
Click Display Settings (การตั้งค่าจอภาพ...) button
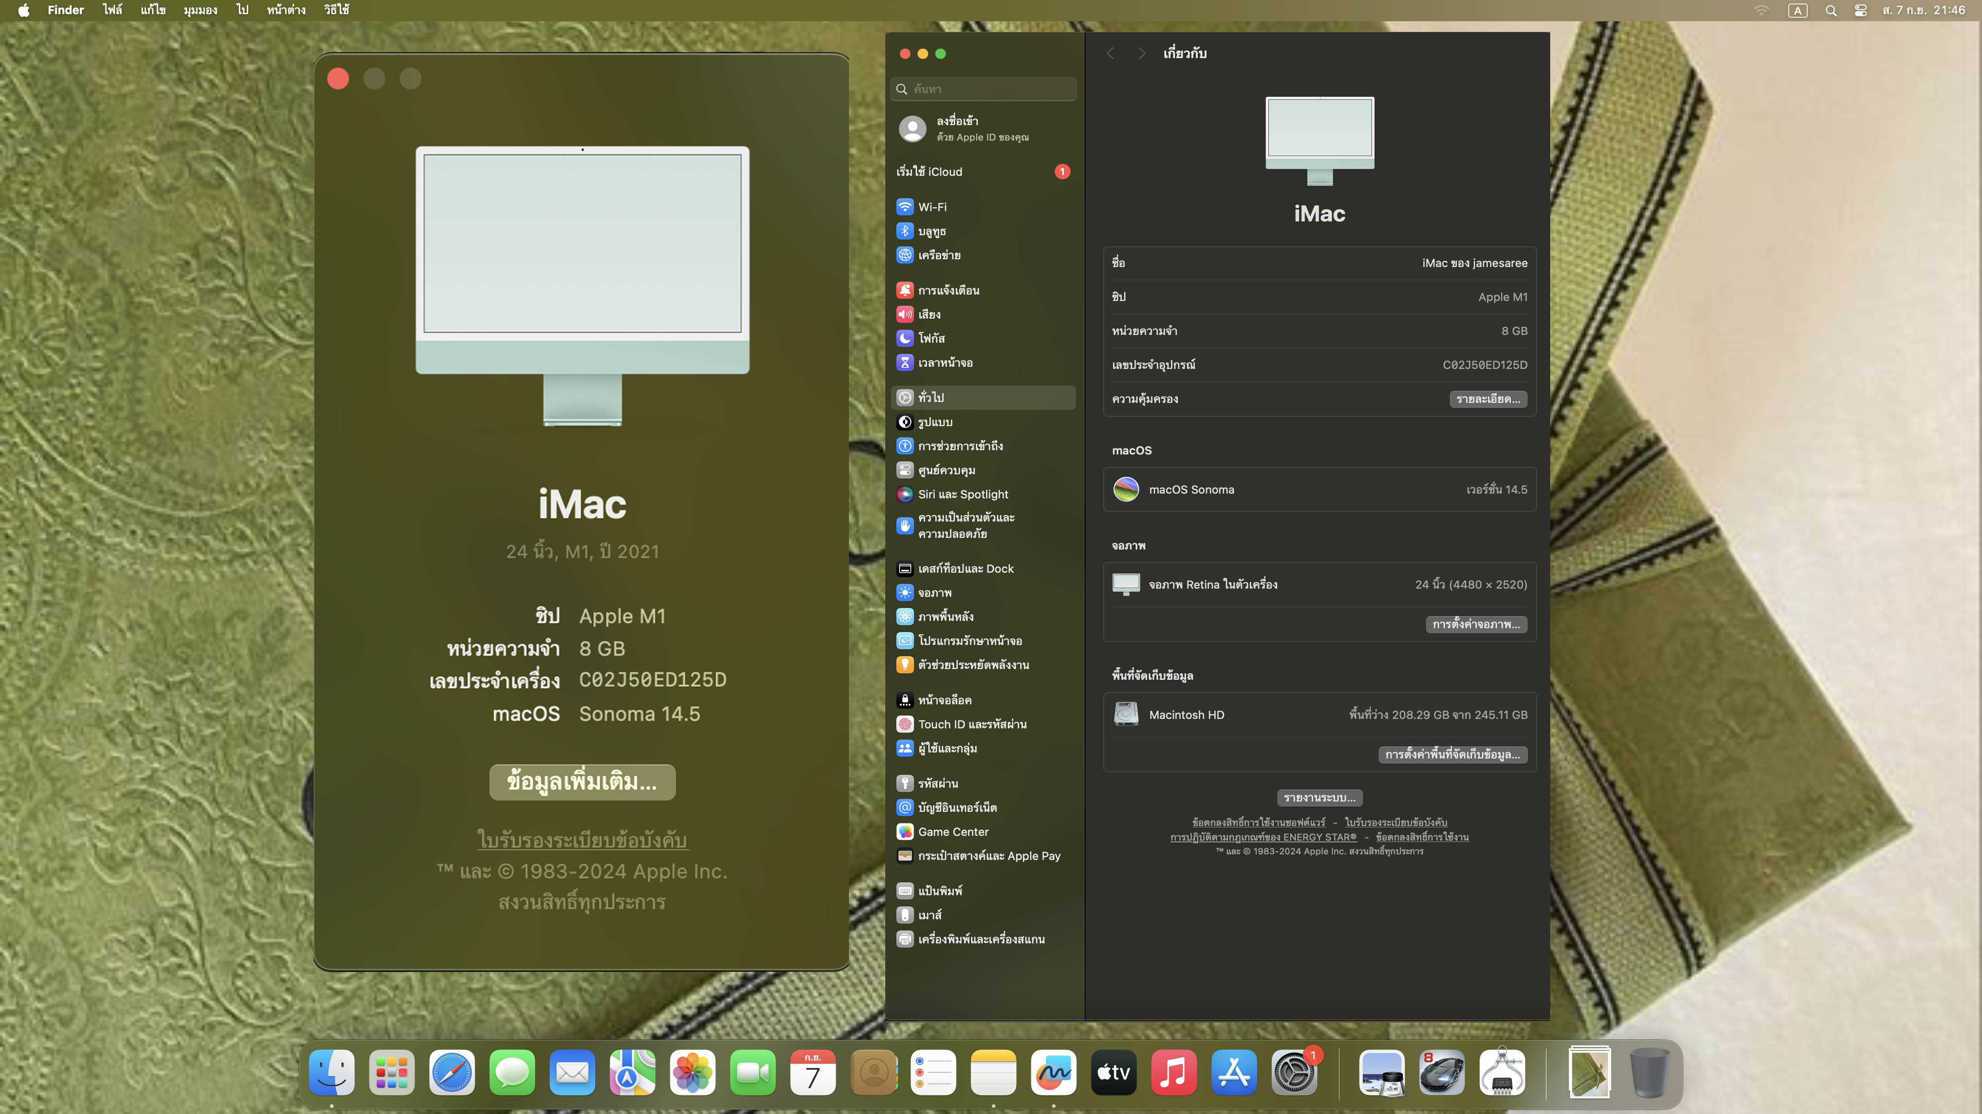coord(1476,624)
